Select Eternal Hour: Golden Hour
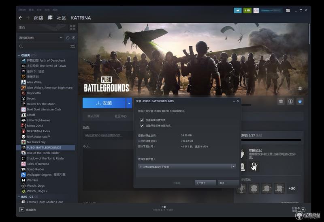Screen dimensions: 324x222 pos(42,202)
